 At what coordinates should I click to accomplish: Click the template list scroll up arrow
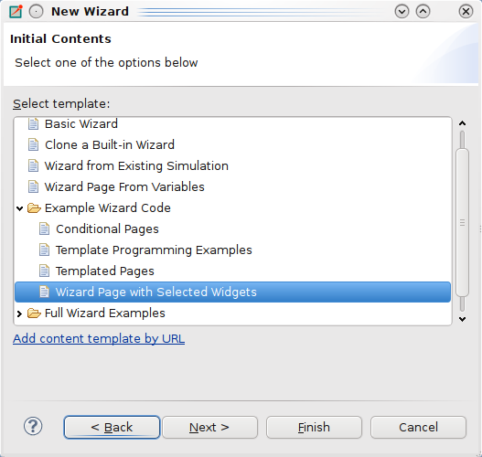[462, 123]
